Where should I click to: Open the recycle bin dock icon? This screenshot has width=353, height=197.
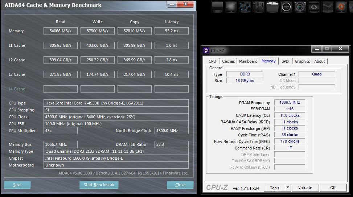tap(314, 7)
